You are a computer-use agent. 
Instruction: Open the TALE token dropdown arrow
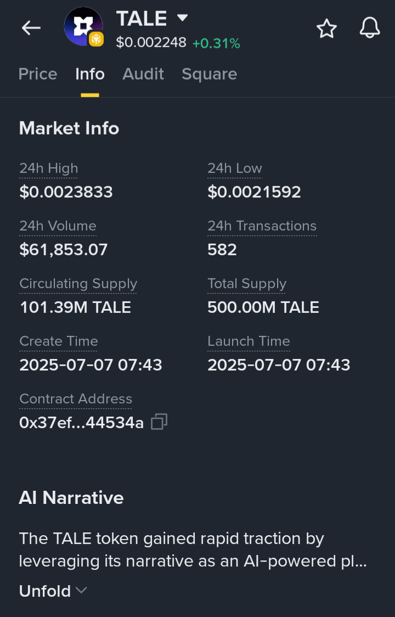coord(182,18)
